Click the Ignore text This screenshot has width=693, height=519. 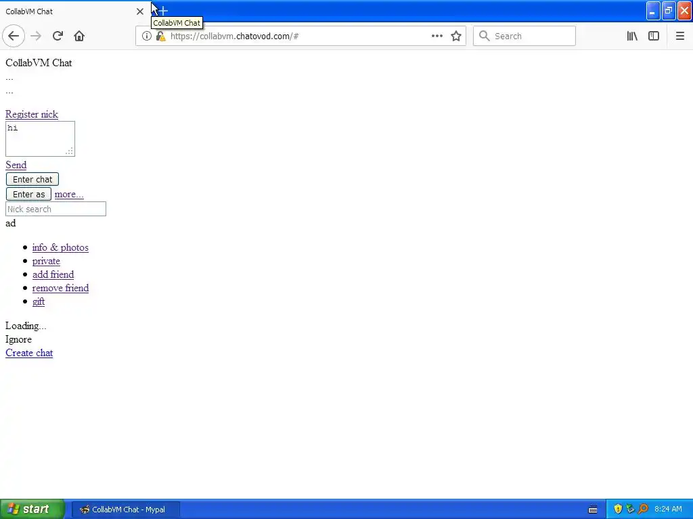(x=18, y=339)
